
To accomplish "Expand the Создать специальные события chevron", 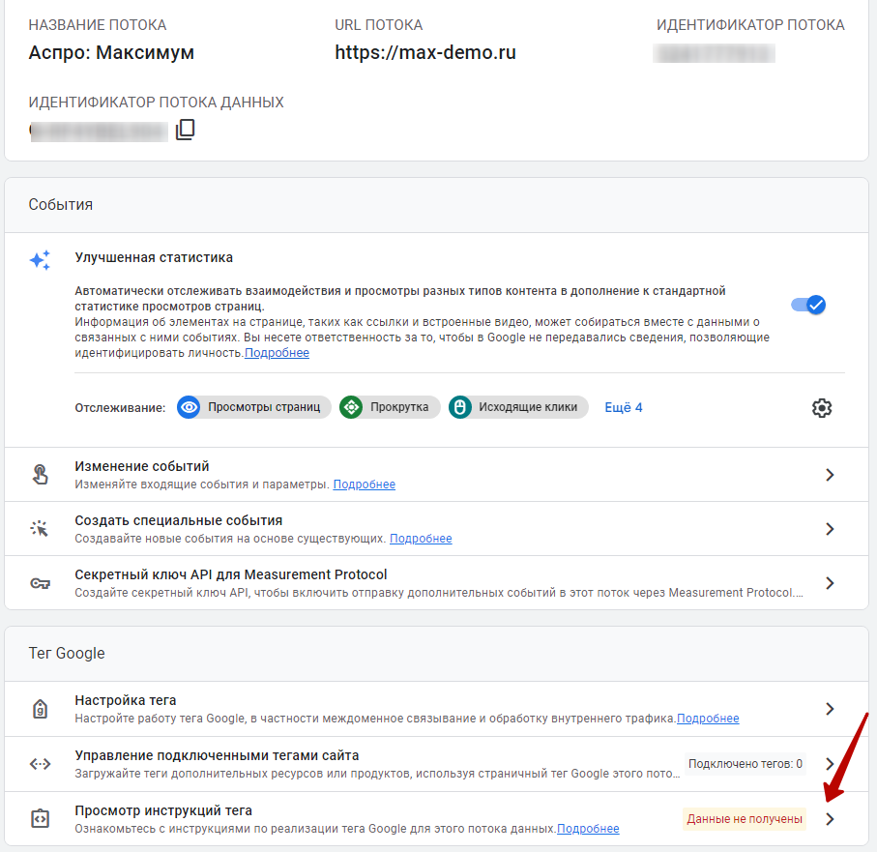I will (830, 529).
